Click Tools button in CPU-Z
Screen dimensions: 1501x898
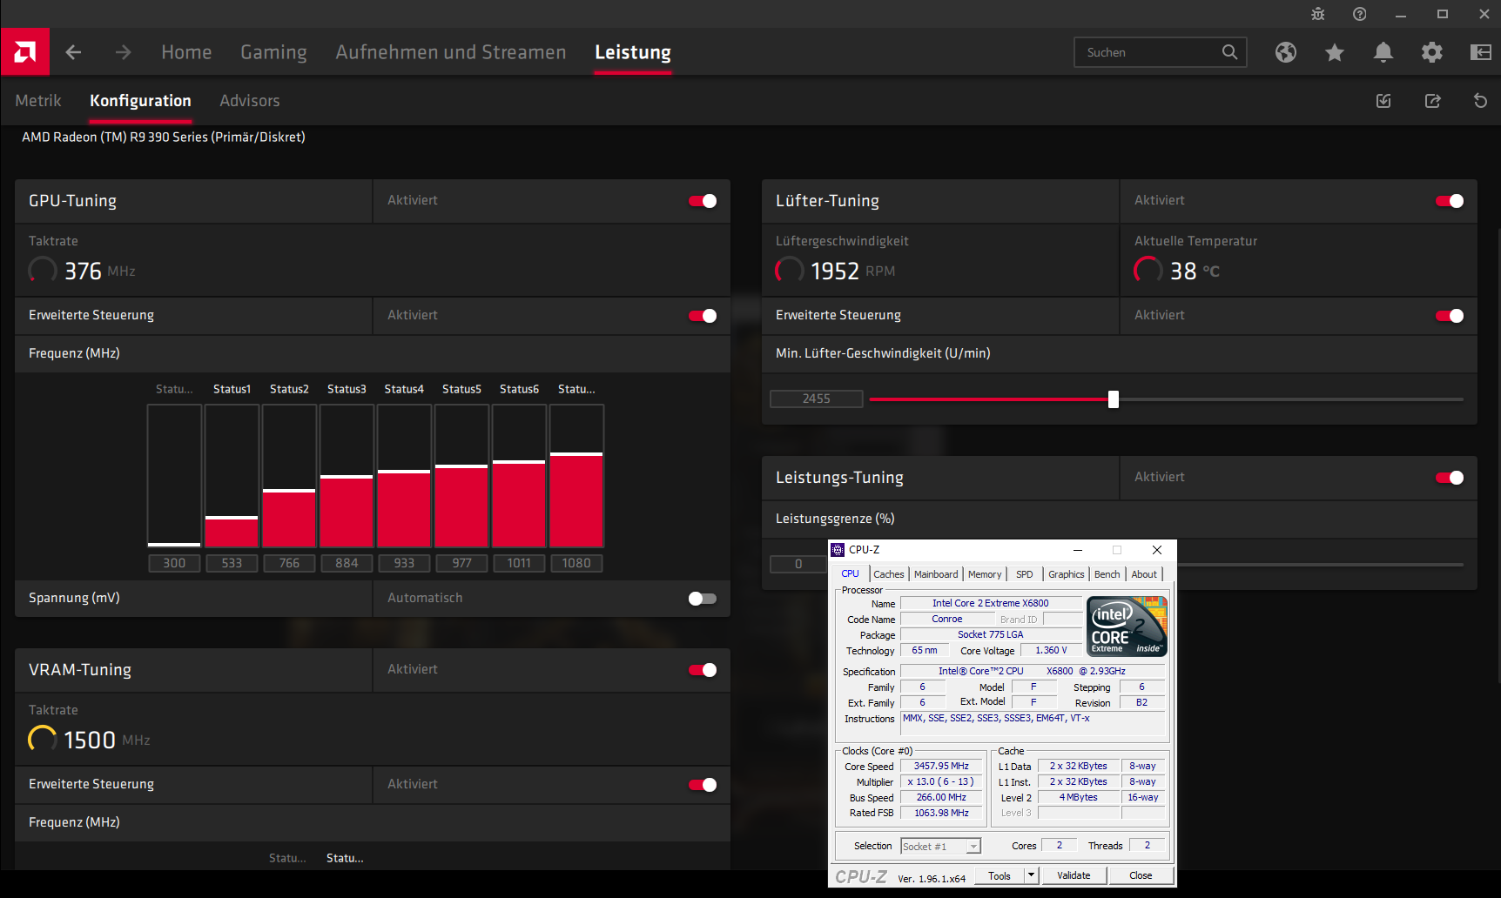pos(1000,875)
